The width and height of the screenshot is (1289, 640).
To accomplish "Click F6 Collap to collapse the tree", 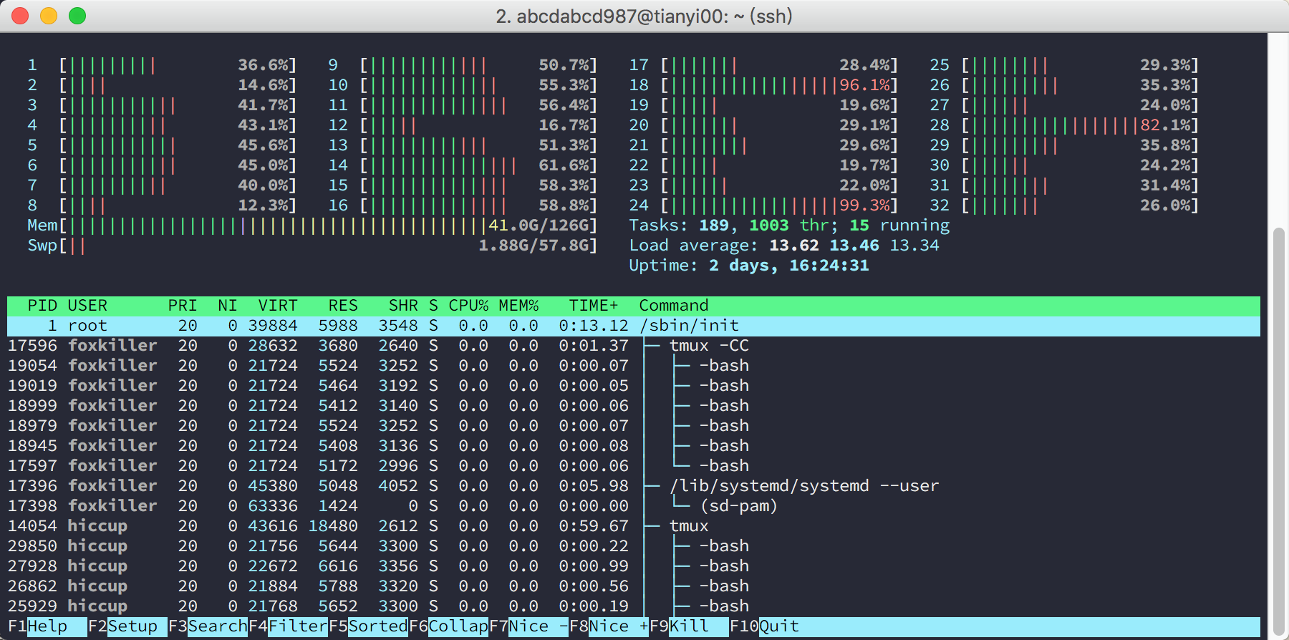I will (x=448, y=626).
